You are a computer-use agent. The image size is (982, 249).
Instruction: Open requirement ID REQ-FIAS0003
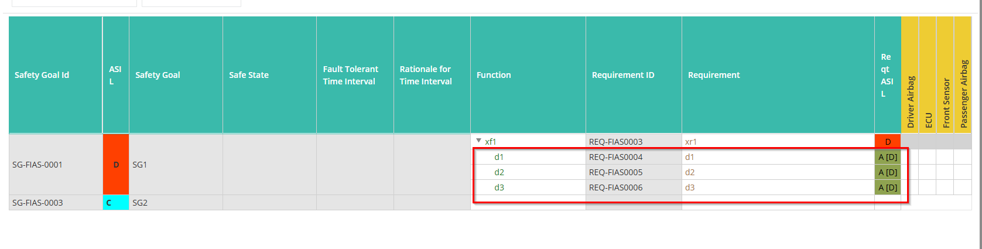(615, 142)
